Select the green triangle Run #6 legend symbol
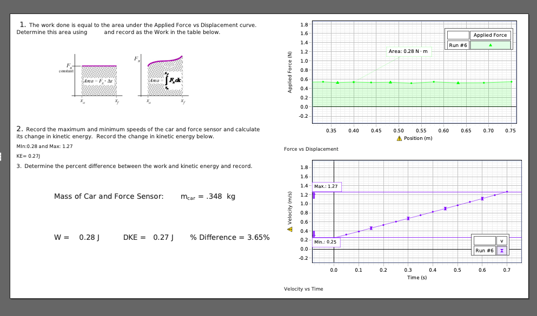537x316 pixels. click(x=490, y=45)
